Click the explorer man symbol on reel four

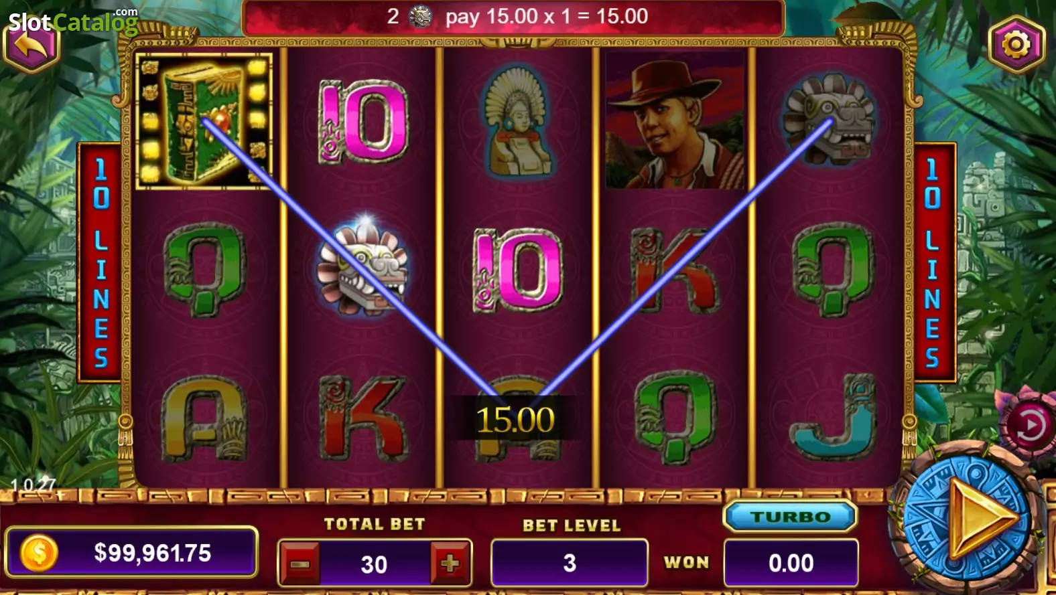[675, 120]
